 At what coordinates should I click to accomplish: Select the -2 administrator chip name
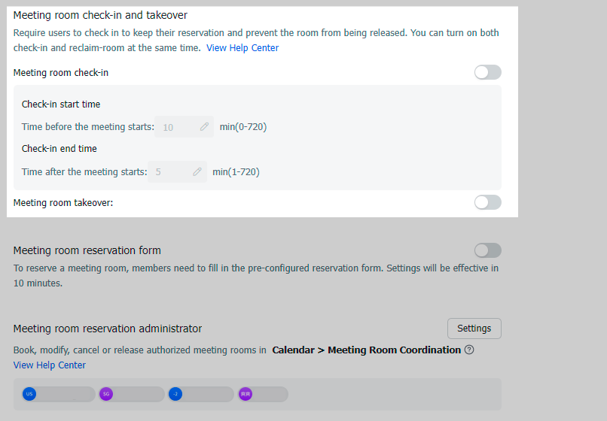click(206, 394)
